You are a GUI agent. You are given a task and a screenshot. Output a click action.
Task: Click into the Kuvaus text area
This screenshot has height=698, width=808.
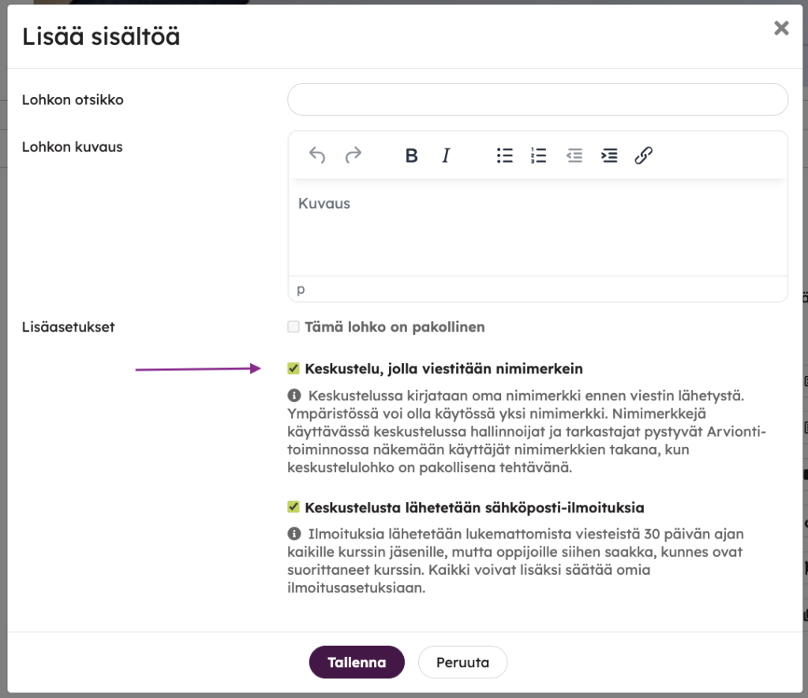(x=537, y=227)
